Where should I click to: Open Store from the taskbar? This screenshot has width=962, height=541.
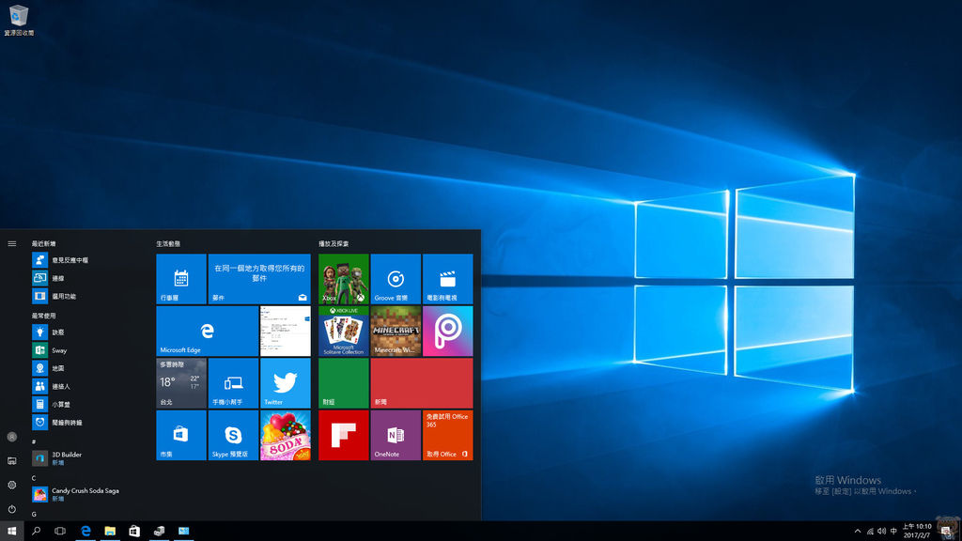click(x=134, y=532)
